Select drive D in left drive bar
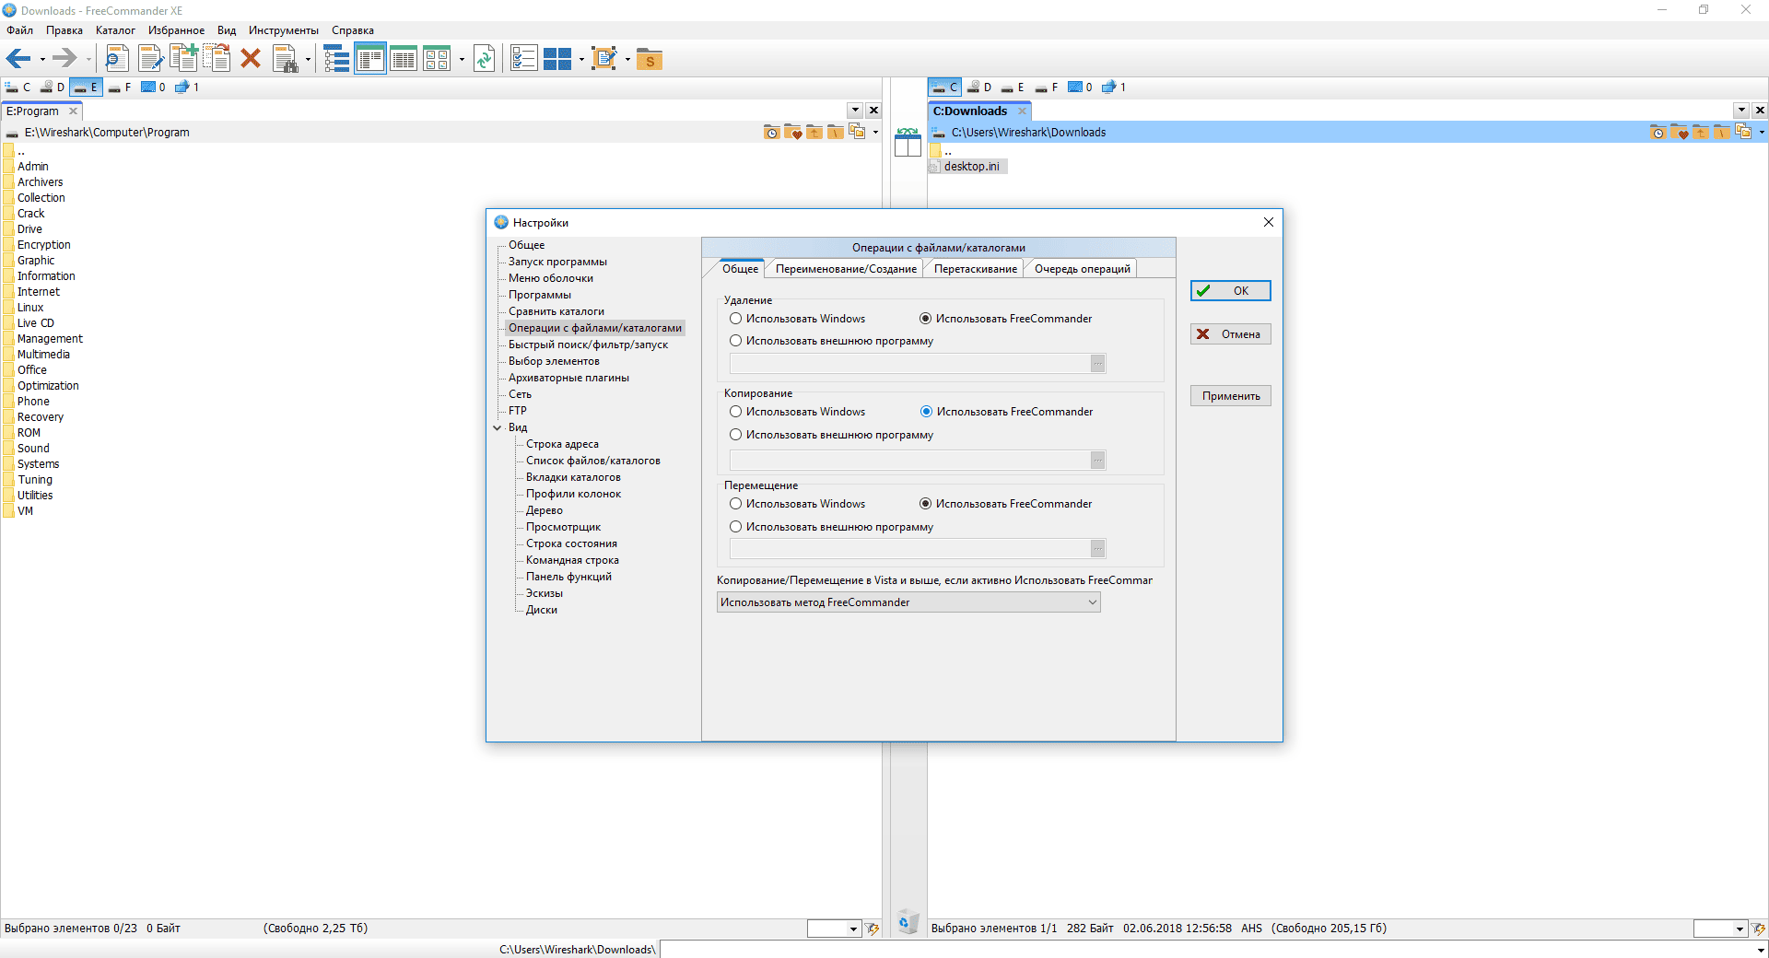This screenshot has width=1769, height=958. click(53, 88)
